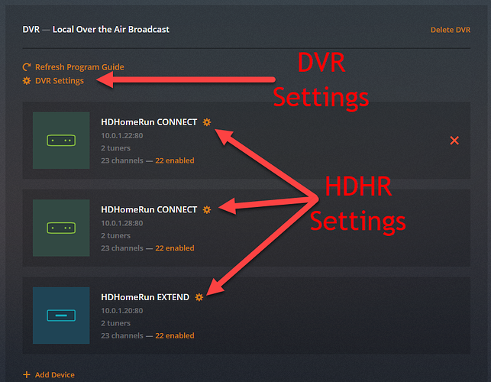Viewport: 491px width, 382px height.
Task: Open settings gear for HDHomeRun CONNECT 10.0.1.28
Action: coord(207,209)
